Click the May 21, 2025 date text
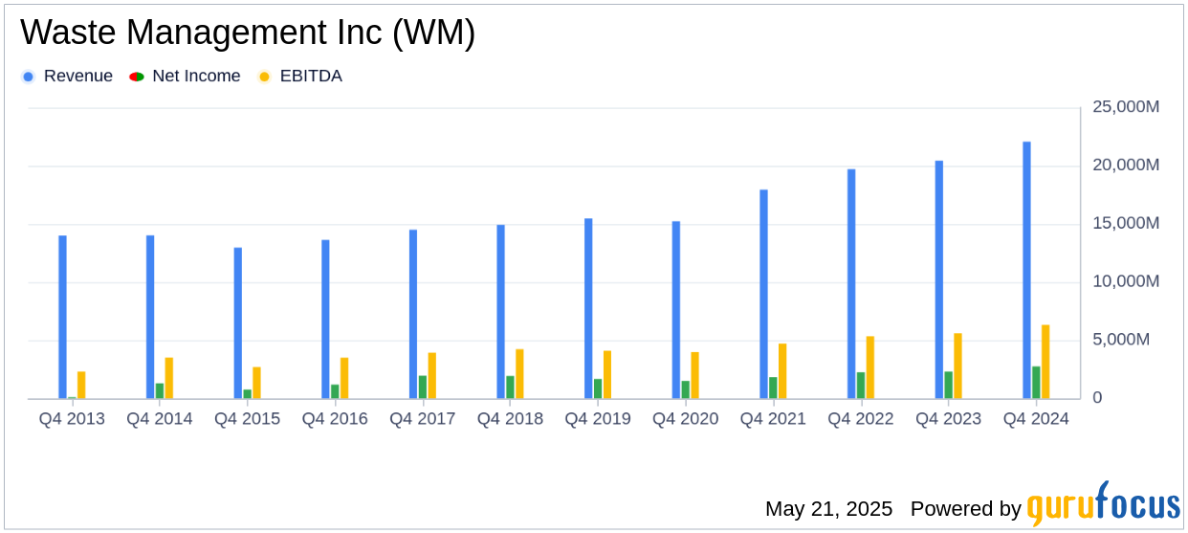 click(828, 509)
